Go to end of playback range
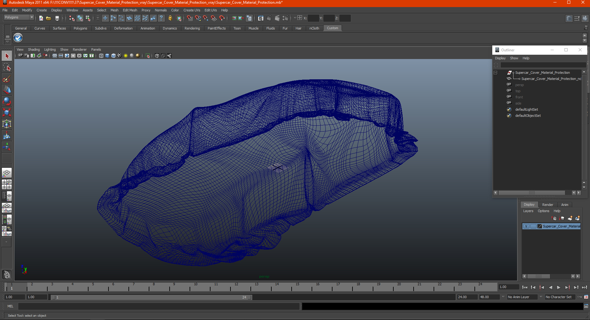 pos(584,287)
